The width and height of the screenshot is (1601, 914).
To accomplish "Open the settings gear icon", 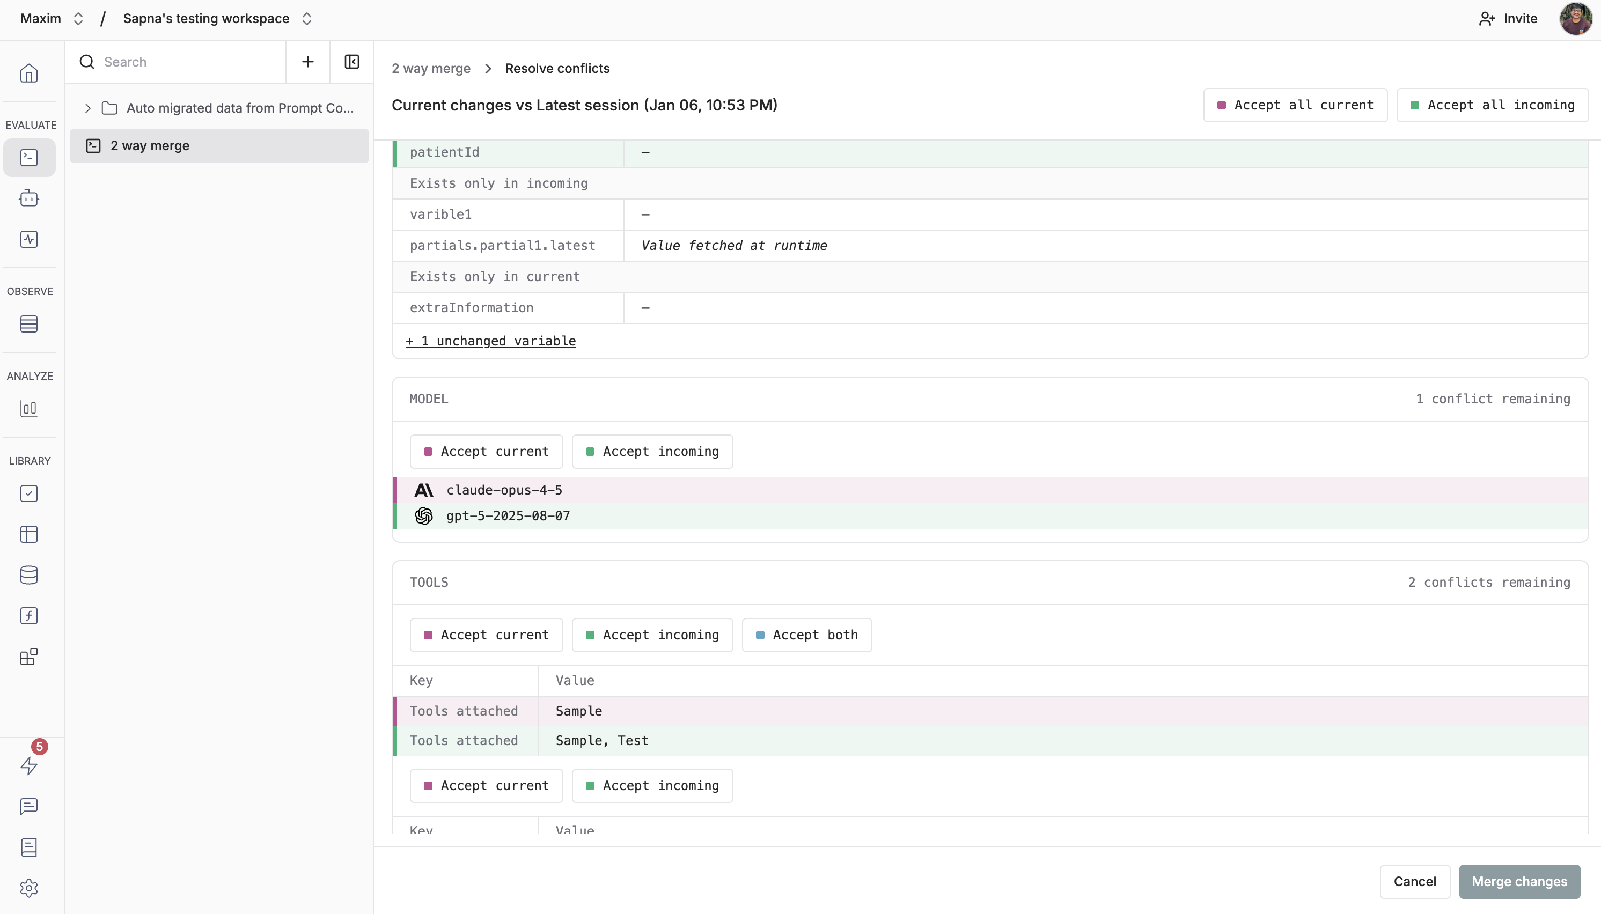I will click(x=29, y=888).
